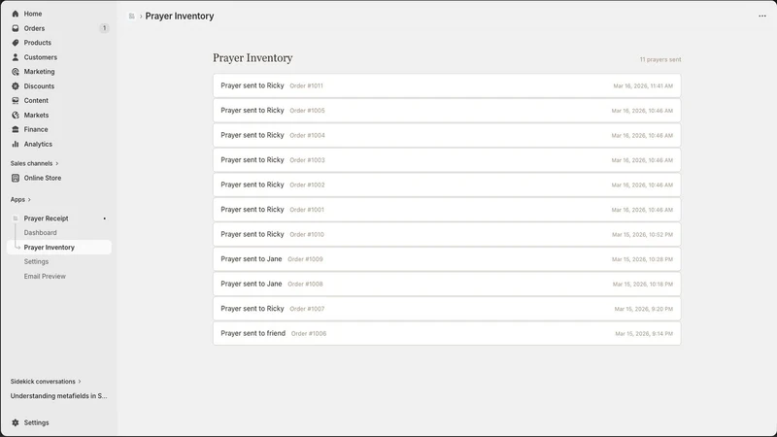Click the Customers person icon

tap(16, 57)
